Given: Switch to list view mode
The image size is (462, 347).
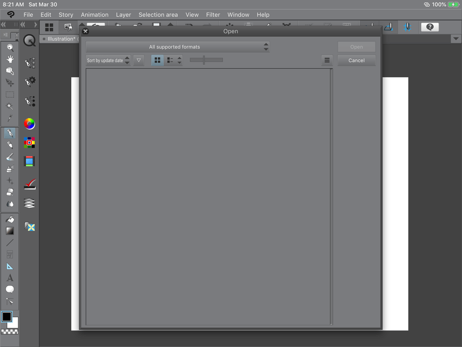Looking at the screenshot, I should click(x=169, y=60).
